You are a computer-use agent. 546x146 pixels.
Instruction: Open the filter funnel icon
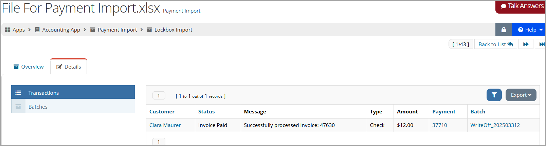(x=494, y=95)
